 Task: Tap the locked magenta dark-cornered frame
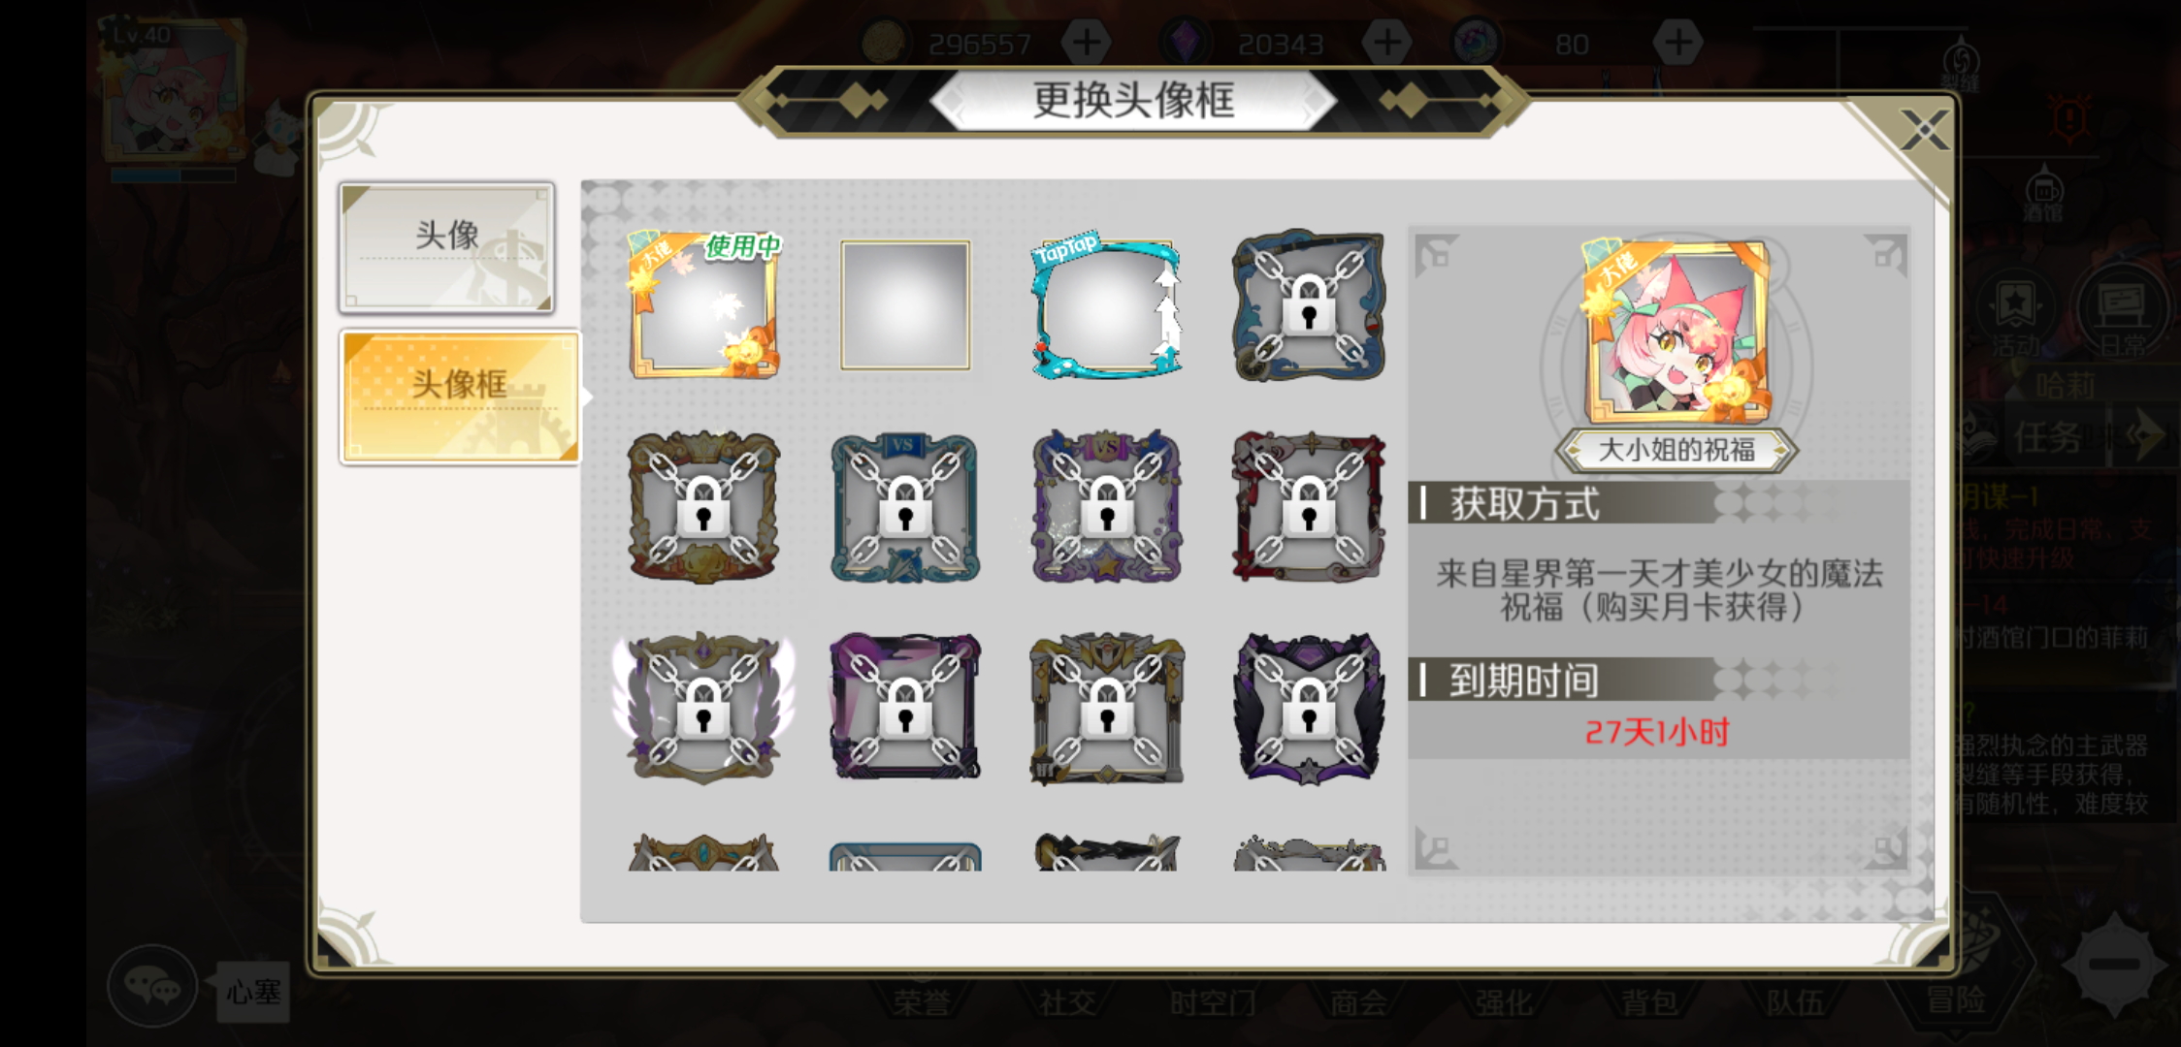pyautogui.click(x=905, y=708)
